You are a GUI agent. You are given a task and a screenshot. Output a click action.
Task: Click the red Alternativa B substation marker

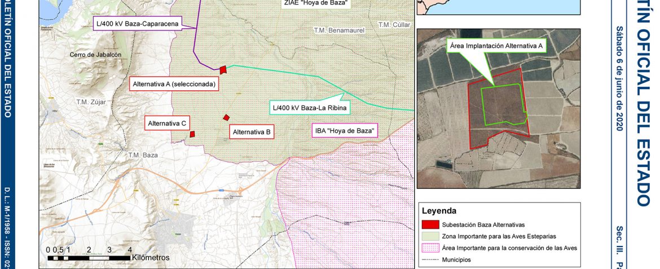pos(226,117)
